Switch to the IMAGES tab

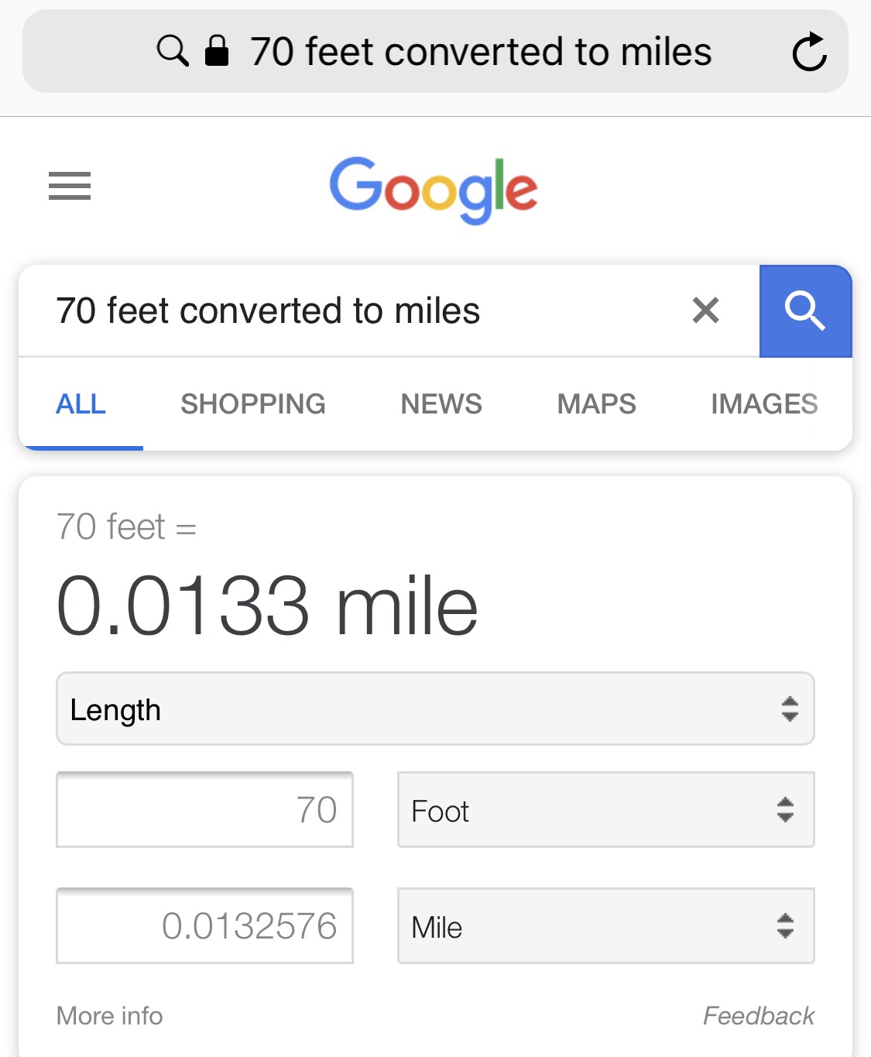[x=764, y=403]
